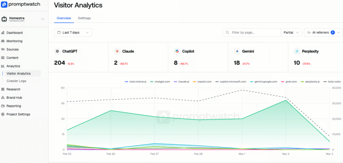Expand the Partial match dropdown
This screenshot has height=163, width=343.
pos(291,33)
